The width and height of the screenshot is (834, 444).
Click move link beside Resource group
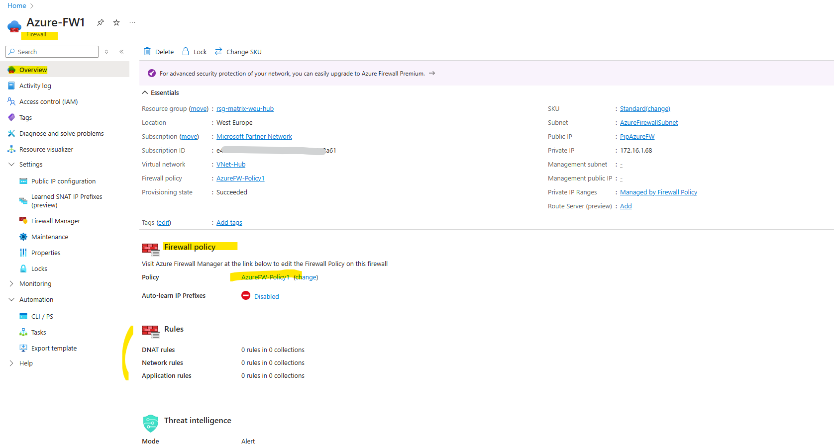click(199, 108)
